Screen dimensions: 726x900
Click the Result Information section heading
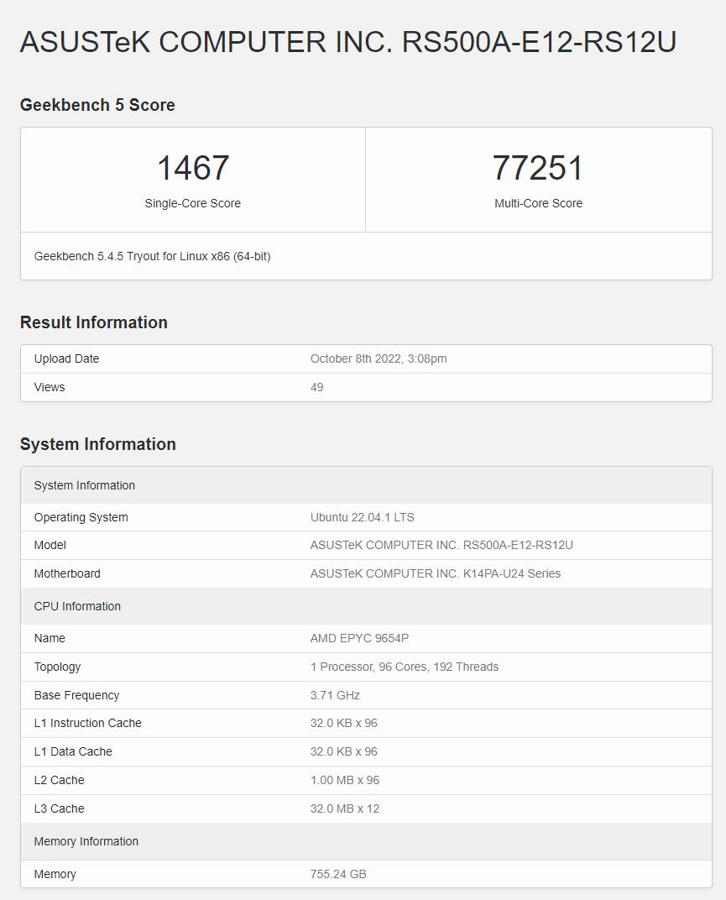click(94, 322)
